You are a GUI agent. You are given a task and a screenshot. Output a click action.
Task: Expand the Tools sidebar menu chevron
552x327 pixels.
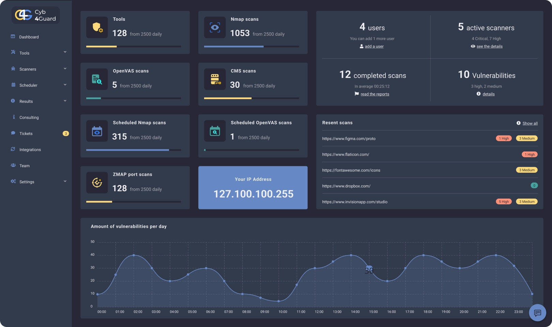pyautogui.click(x=65, y=52)
